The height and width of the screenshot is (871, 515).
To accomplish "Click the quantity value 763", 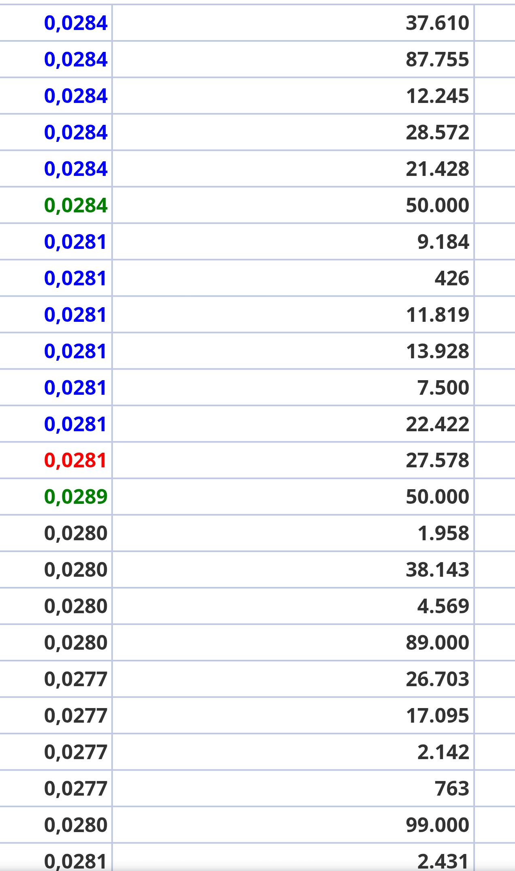I will point(452,789).
